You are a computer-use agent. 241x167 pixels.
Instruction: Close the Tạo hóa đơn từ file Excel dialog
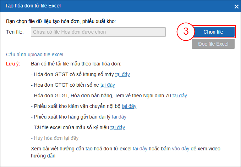click(236, 6)
